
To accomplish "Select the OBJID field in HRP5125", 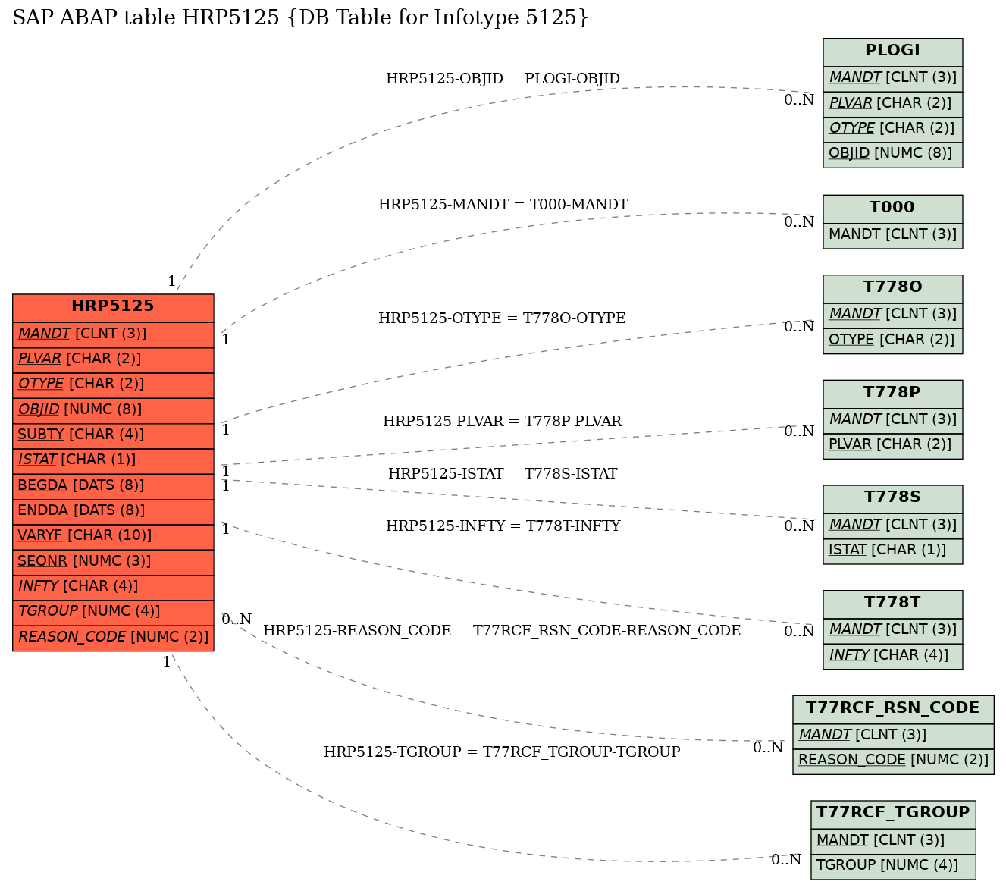I will [113, 410].
